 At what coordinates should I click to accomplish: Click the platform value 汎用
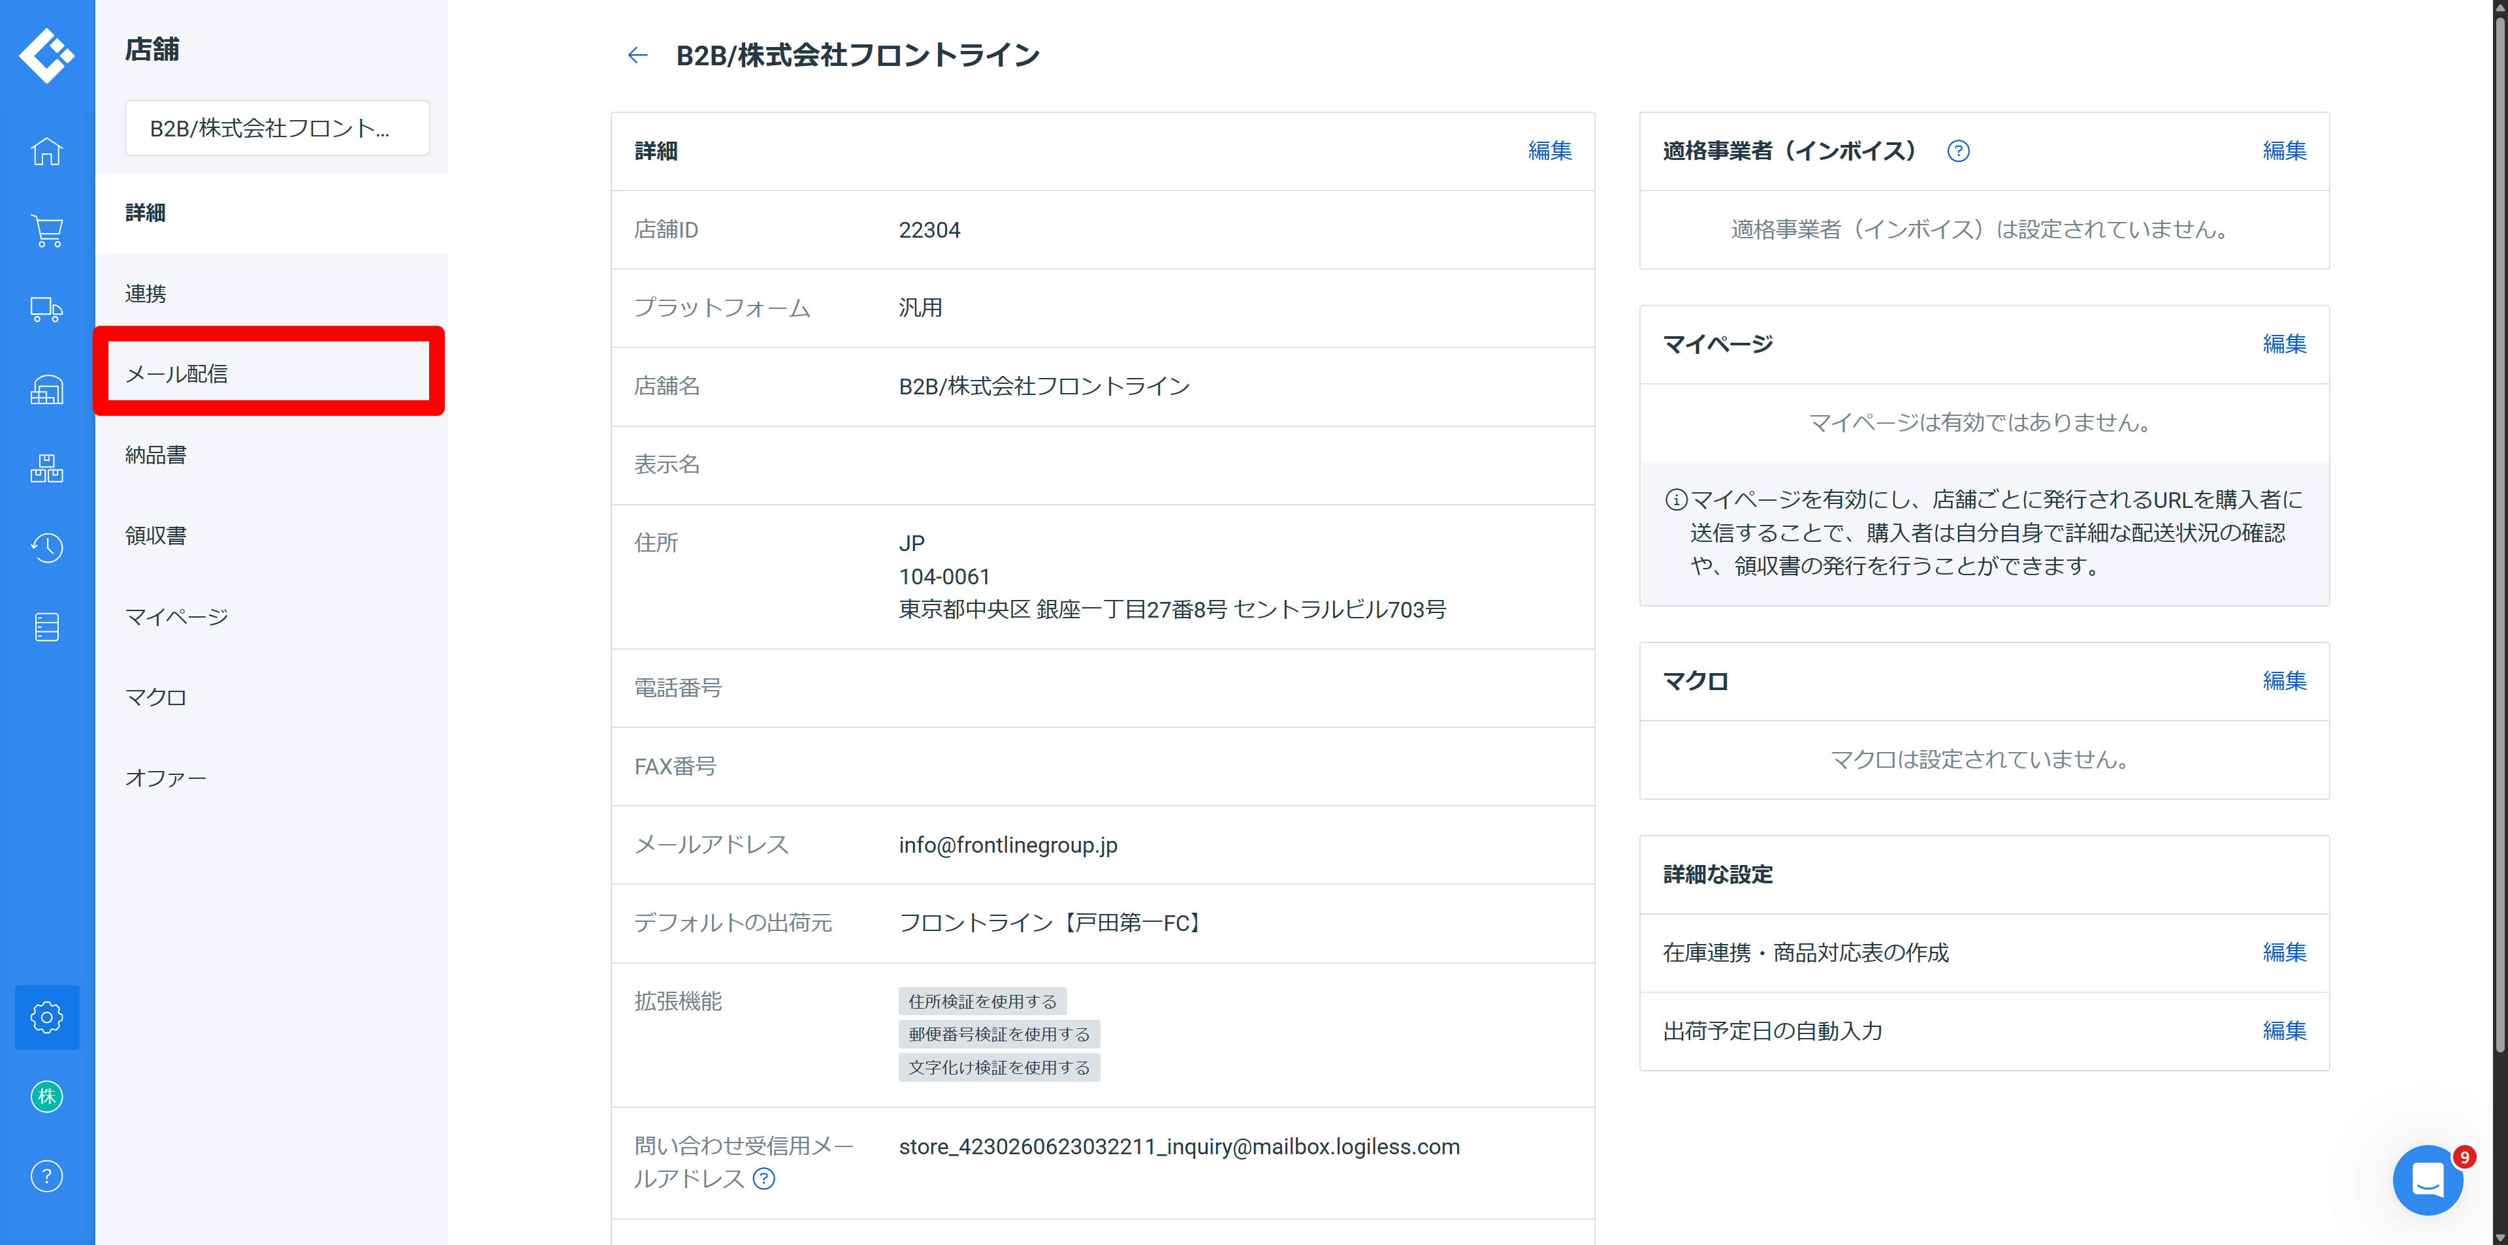(x=920, y=307)
